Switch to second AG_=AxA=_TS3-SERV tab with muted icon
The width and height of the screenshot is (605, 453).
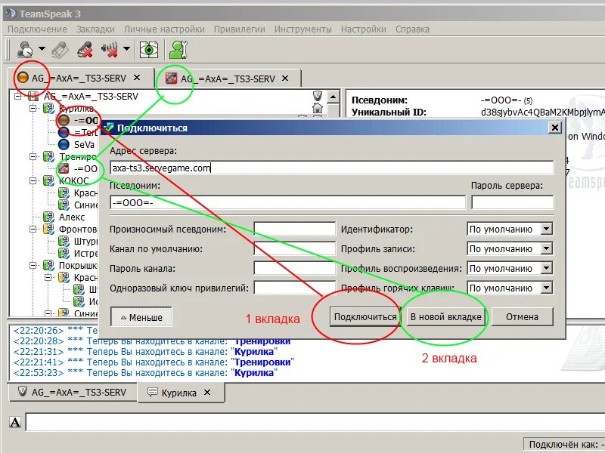(228, 79)
